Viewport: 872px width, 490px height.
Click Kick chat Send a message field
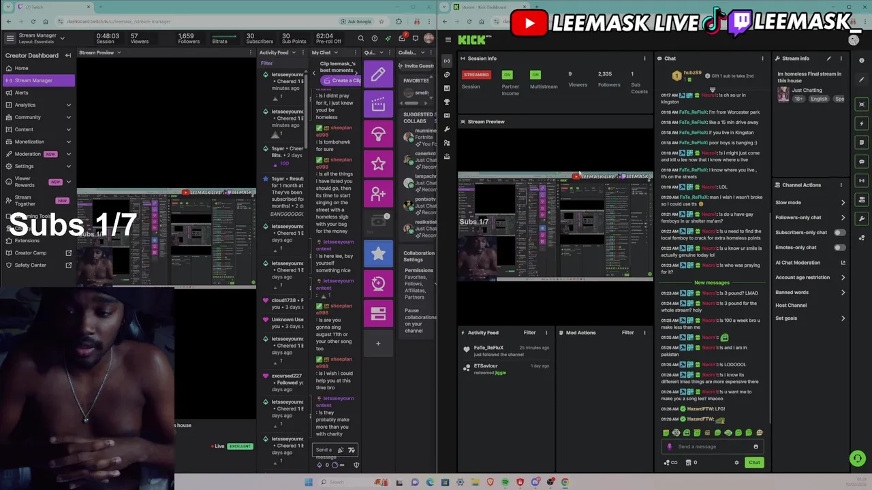click(713, 446)
